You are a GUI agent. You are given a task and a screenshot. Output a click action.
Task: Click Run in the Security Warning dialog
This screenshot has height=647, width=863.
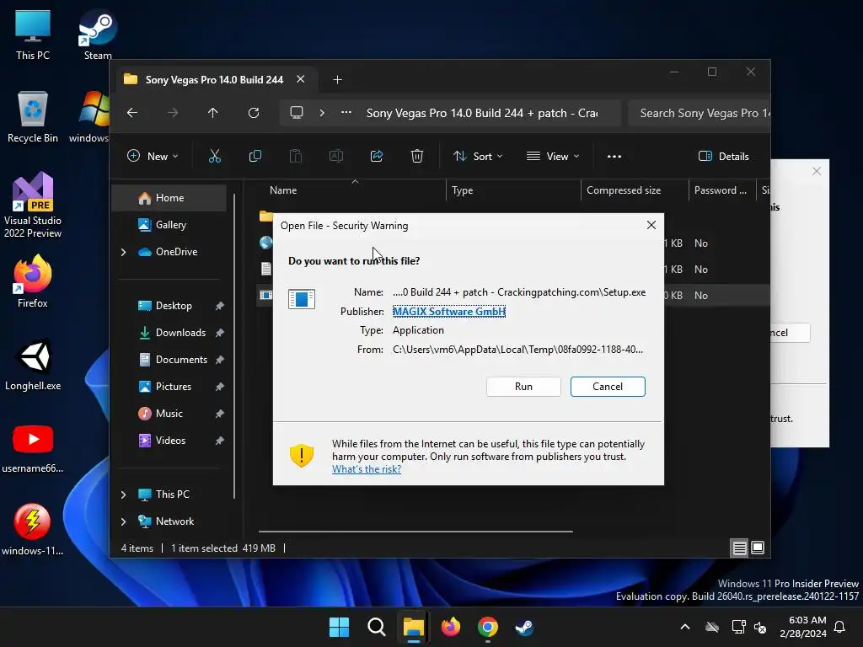(x=523, y=386)
